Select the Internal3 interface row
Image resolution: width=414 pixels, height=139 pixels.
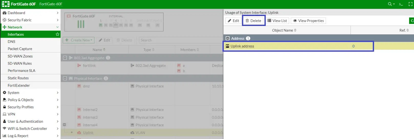click(x=142, y=117)
